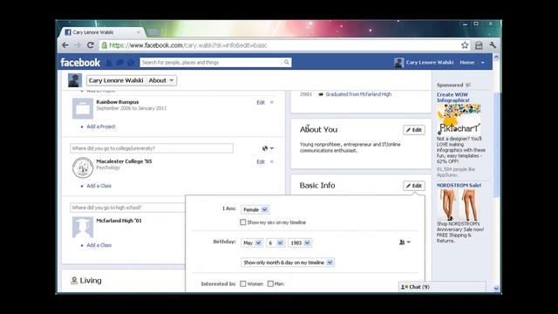Click the search magnifier icon

287,62
